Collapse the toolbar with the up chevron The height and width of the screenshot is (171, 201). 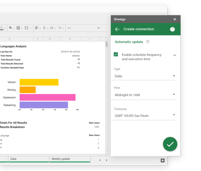99,28
